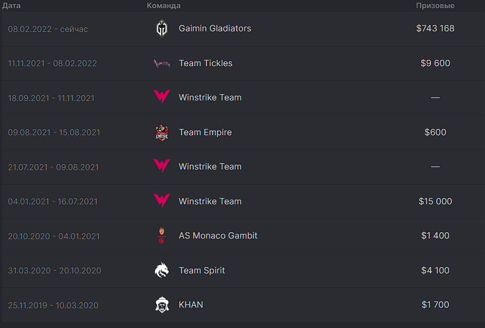Click the Команда column header

pos(164,6)
